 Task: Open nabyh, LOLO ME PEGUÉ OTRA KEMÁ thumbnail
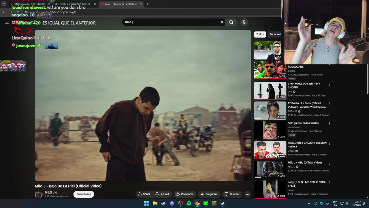(x=270, y=189)
